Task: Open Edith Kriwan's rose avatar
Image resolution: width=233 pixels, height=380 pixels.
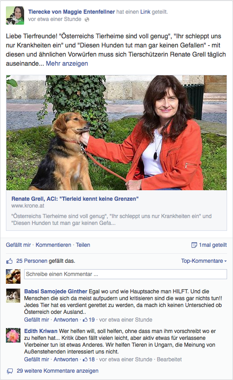Action: [13, 335]
